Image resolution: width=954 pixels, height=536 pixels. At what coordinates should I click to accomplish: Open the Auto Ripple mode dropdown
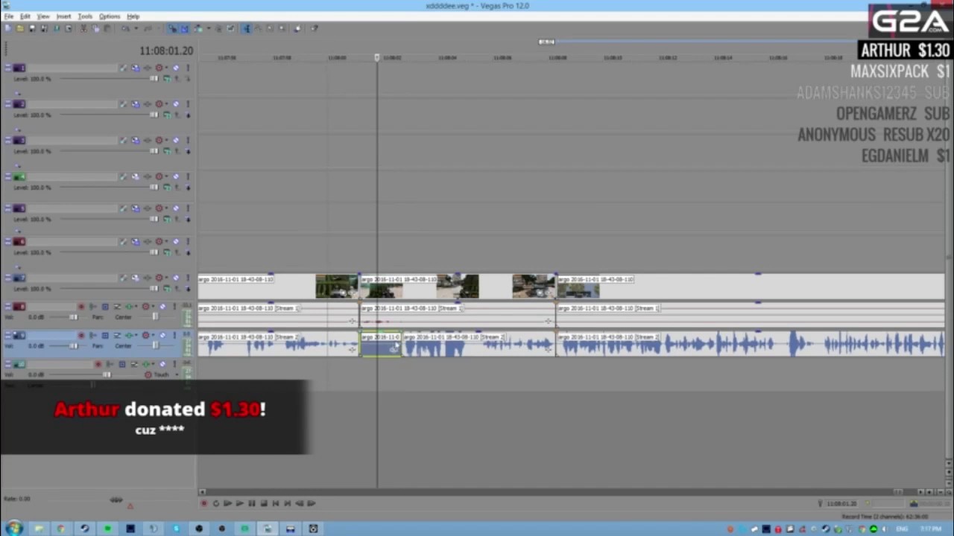[x=209, y=28]
